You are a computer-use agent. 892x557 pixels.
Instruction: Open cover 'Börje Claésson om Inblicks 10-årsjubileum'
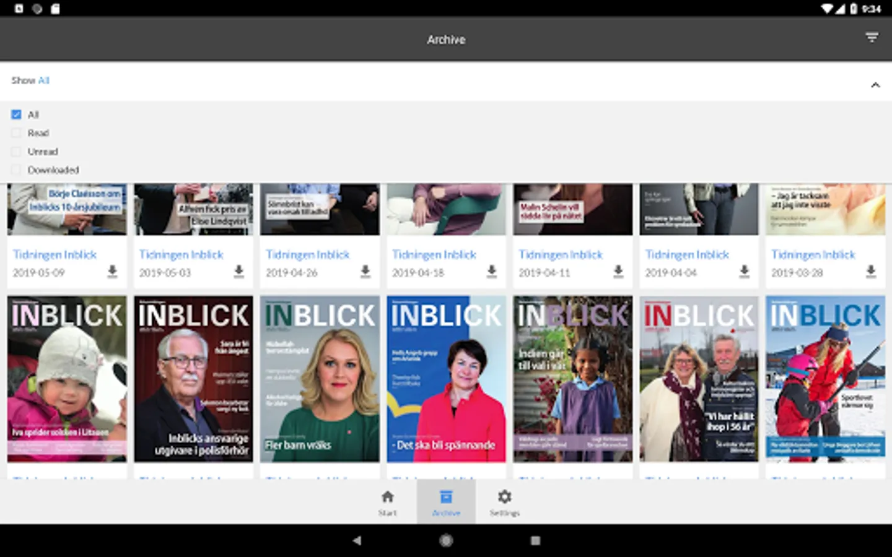tap(67, 209)
